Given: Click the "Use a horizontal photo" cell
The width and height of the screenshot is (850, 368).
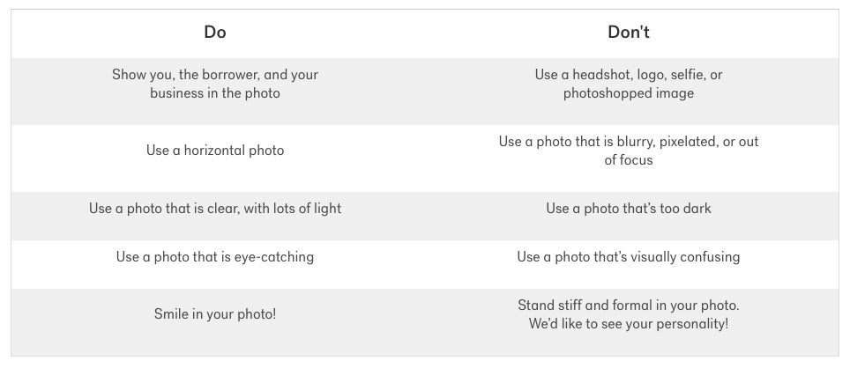Looking at the screenshot, I should click(215, 151).
